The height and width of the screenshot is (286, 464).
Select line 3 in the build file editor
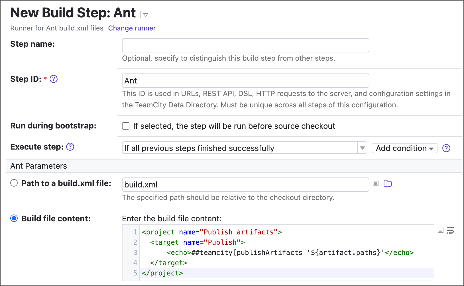135,252
